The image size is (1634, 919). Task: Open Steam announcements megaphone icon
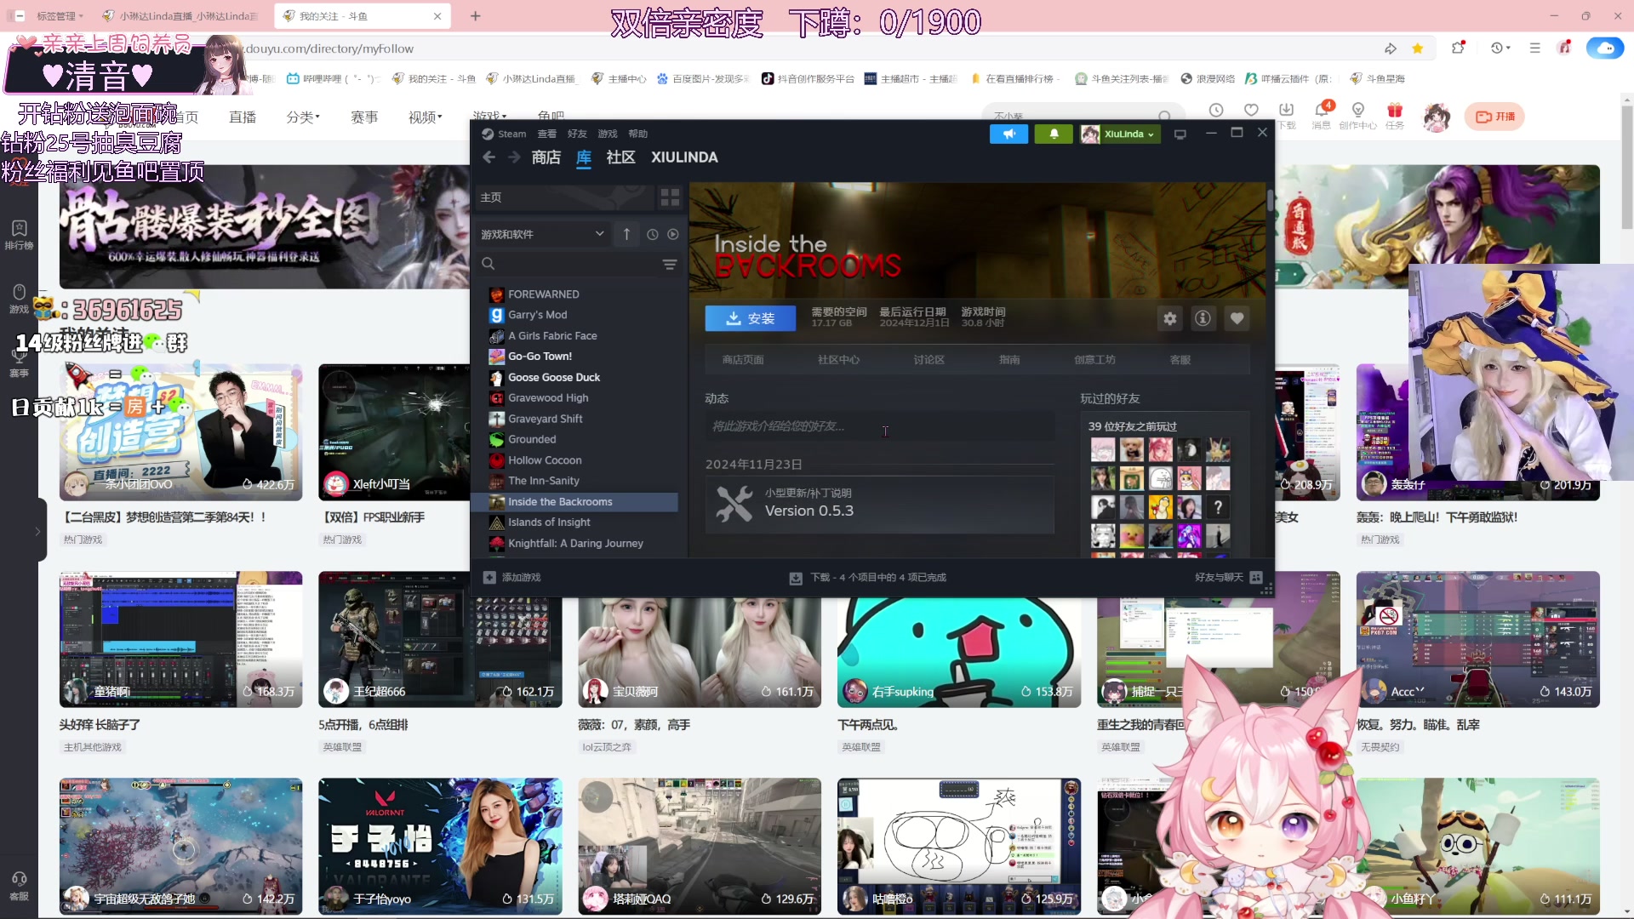[x=1008, y=134]
